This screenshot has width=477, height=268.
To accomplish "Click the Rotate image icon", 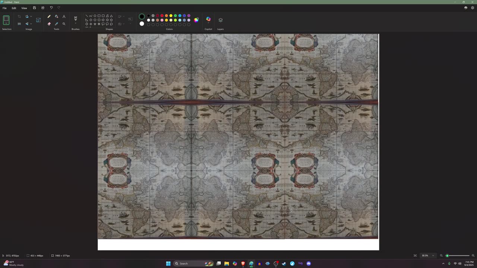I will [27, 16].
